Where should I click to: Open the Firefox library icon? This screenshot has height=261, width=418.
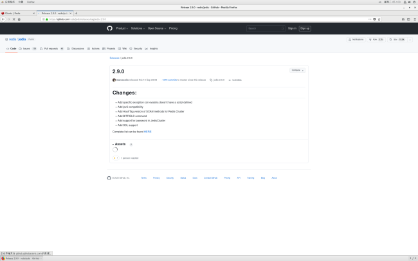click(403, 19)
